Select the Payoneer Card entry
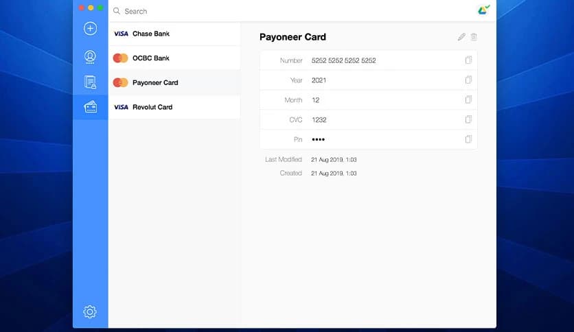This screenshot has width=574, height=332. (174, 82)
